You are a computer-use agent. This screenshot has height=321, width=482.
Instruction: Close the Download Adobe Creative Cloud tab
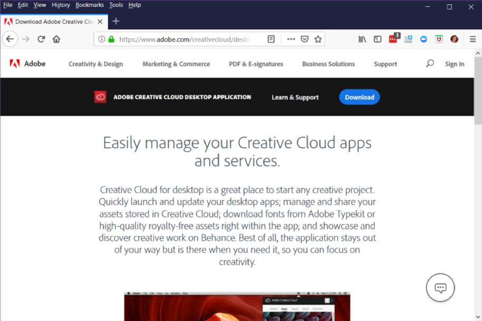[100, 22]
